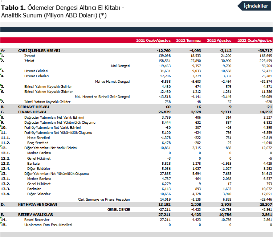Select the 2022 Ağustos column header
273x238 pixels.
pyautogui.click(x=219, y=40)
